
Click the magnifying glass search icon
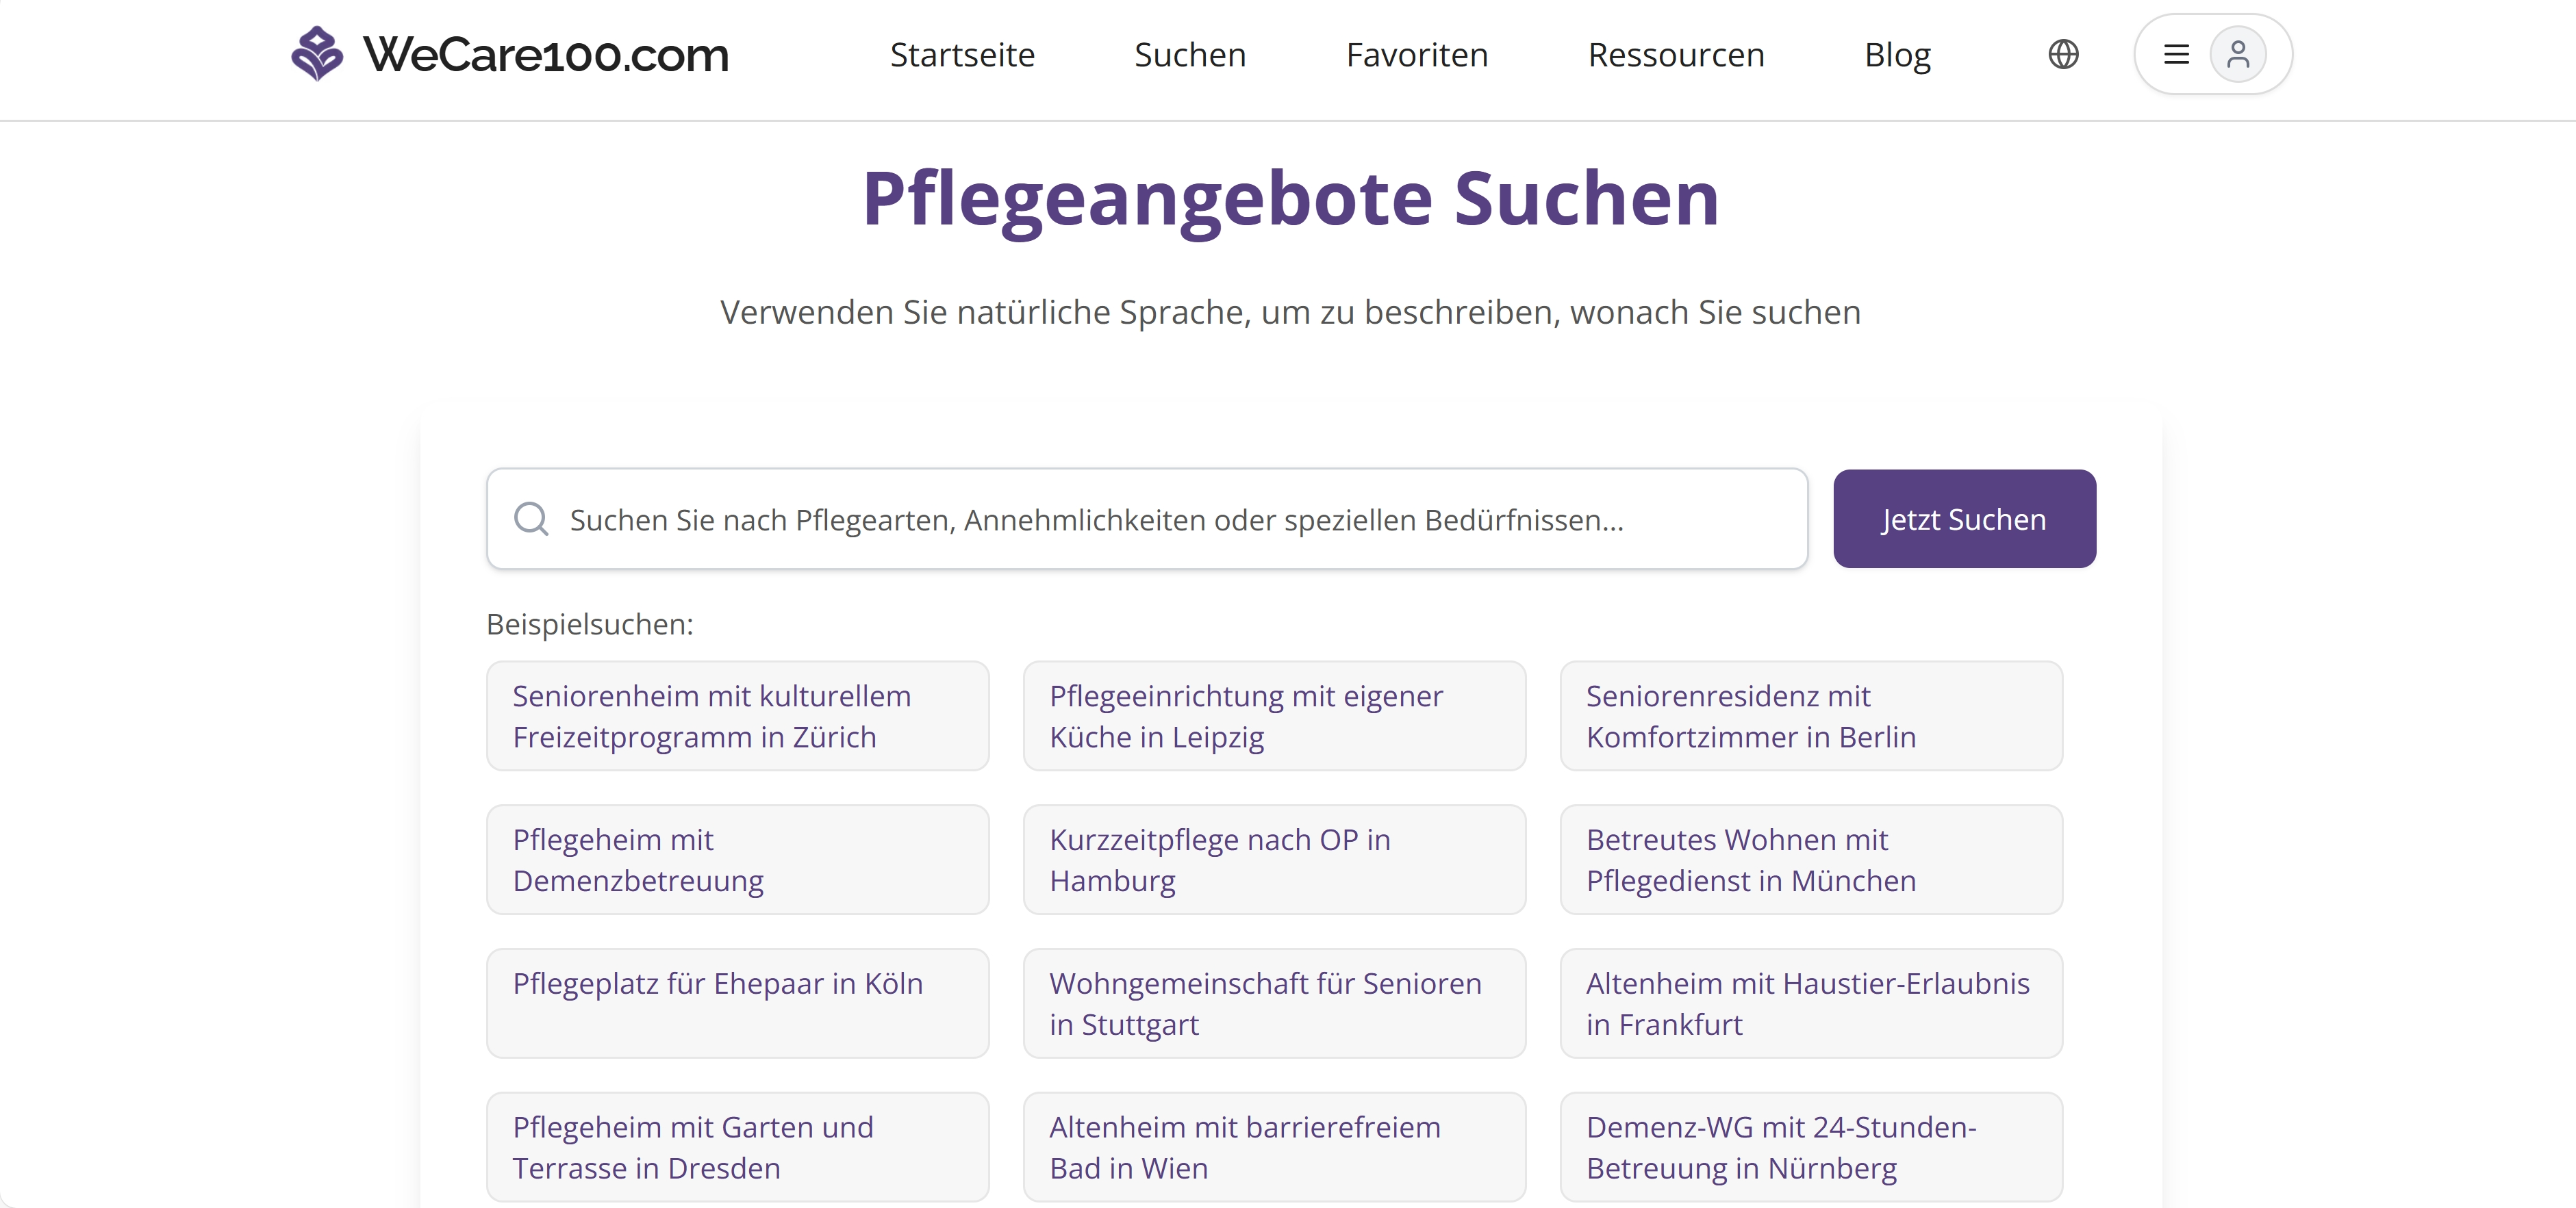click(x=531, y=519)
